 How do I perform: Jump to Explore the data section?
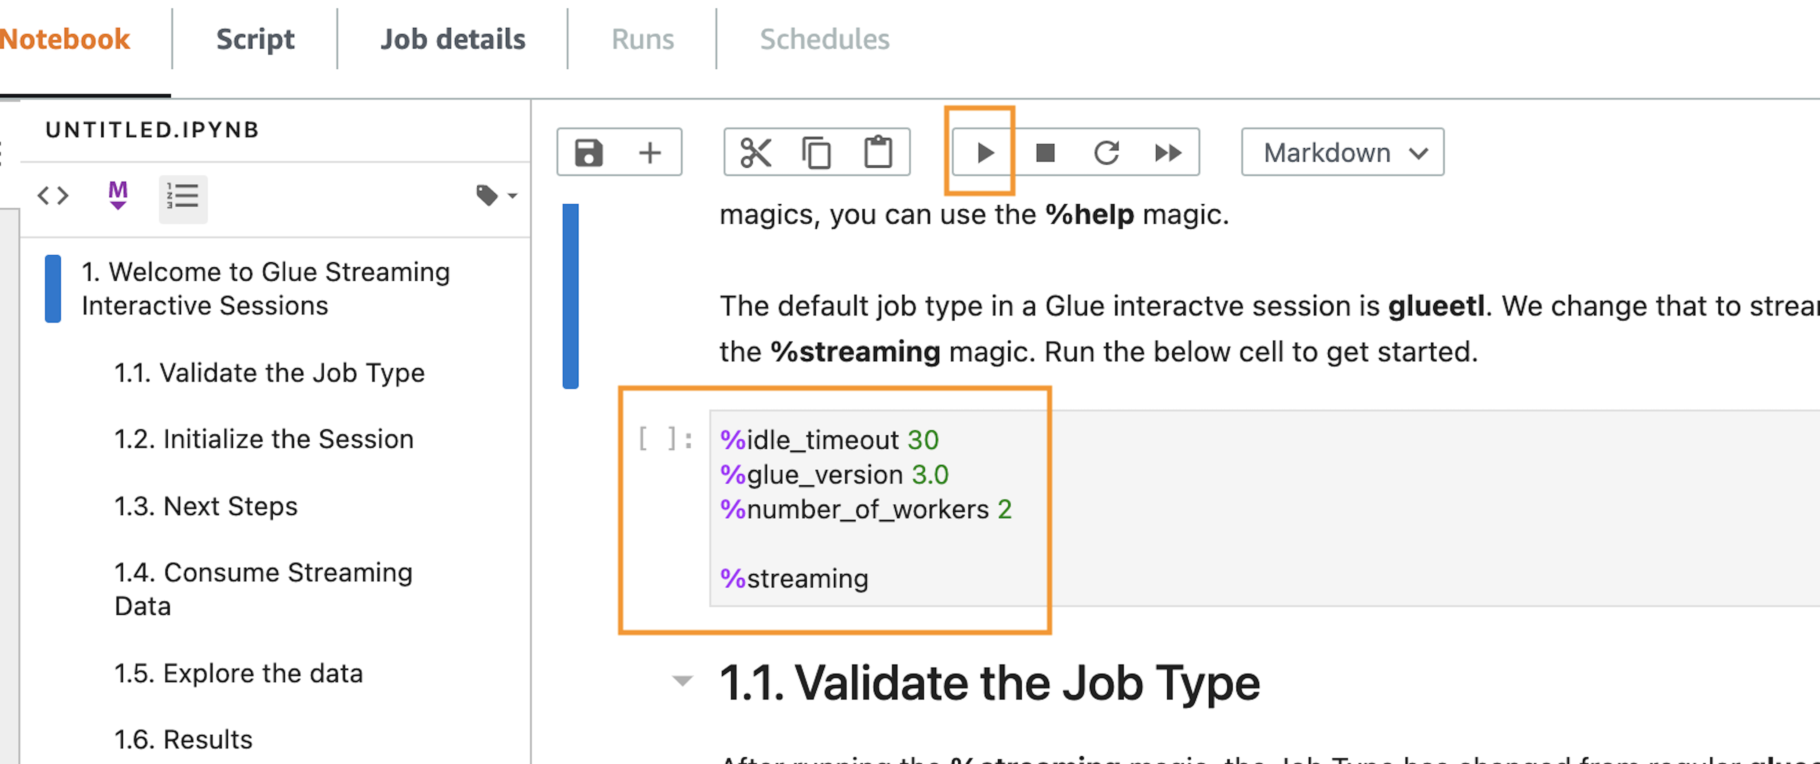click(x=238, y=674)
